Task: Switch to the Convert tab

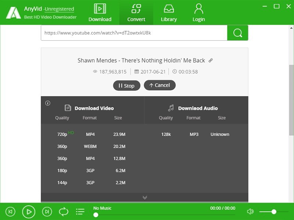Action: coord(136,13)
